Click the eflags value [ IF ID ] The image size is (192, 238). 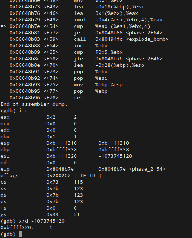coord(88,176)
